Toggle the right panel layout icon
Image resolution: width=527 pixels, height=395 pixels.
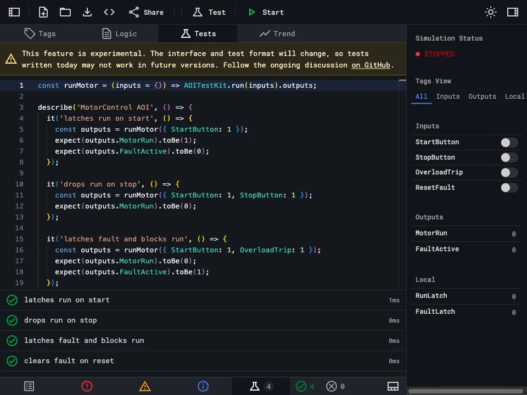(513, 12)
